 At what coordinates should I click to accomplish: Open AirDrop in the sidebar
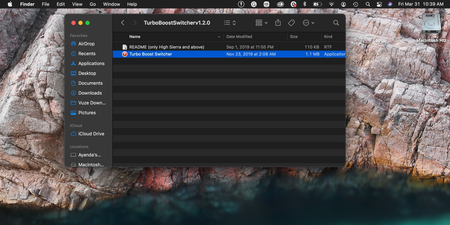[86, 44]
